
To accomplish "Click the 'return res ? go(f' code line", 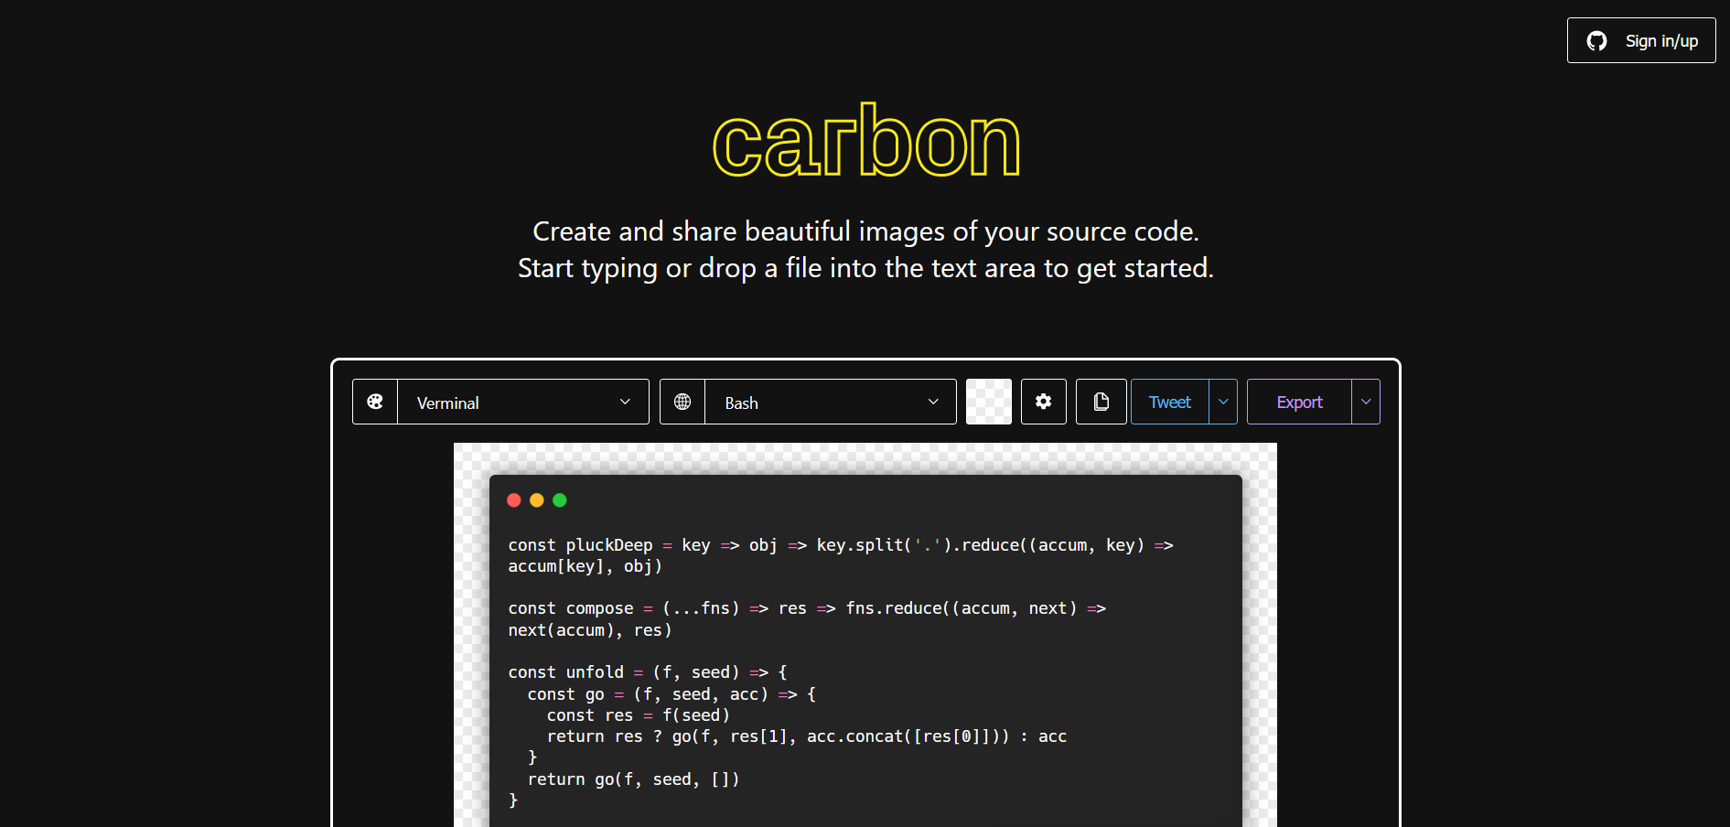I will click(807, 736).
